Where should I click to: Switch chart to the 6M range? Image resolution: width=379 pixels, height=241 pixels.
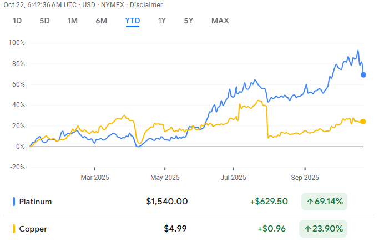tap(101, 21)
